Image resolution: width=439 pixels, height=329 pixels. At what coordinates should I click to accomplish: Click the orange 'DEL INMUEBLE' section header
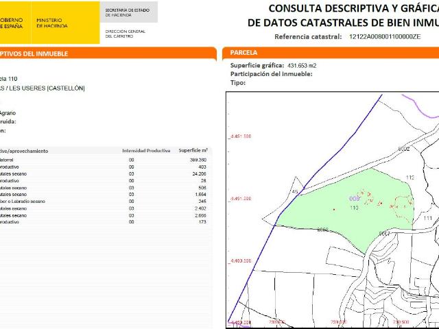tap(108, 53)
